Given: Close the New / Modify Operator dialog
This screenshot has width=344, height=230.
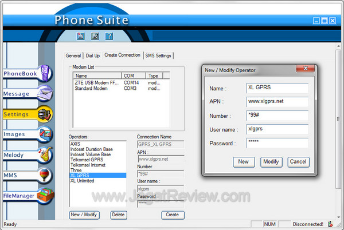Looking at the screenshot, I should pos(306,68).
